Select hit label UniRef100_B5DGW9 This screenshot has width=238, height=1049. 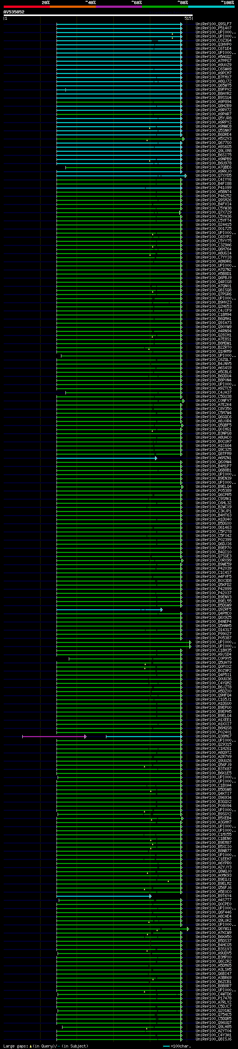pyautogui.click(x=213, y=605)
